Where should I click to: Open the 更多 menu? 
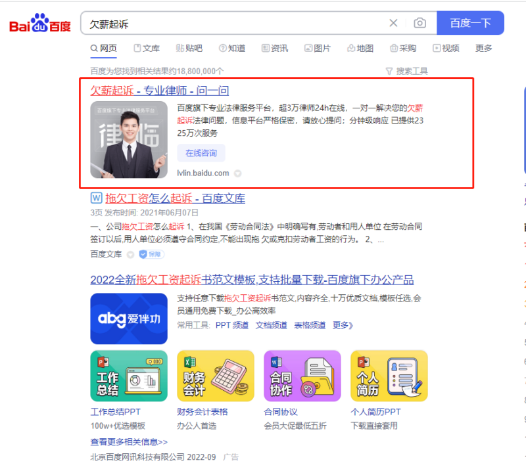tap(483, 48)
